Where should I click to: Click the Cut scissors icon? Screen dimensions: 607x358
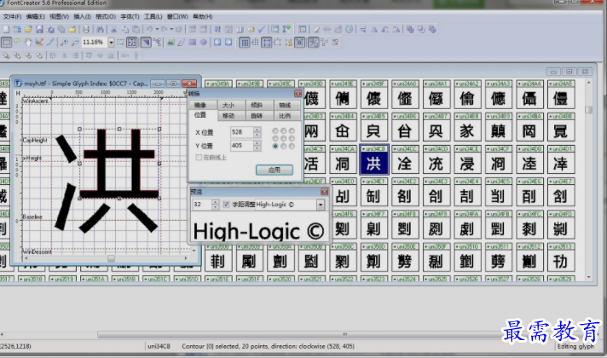(x=114, y=30)
